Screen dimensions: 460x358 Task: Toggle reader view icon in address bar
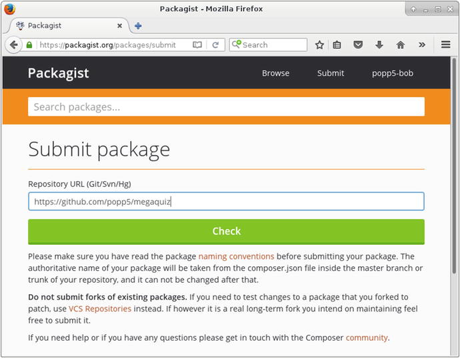(x=197, y=45)
